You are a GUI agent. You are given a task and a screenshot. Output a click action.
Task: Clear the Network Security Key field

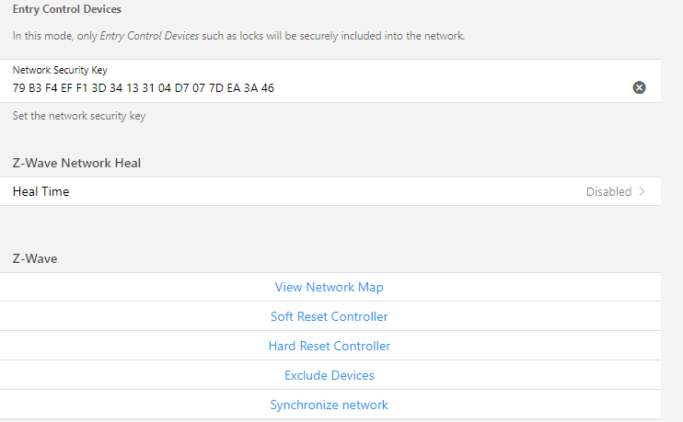pos(639,87)
